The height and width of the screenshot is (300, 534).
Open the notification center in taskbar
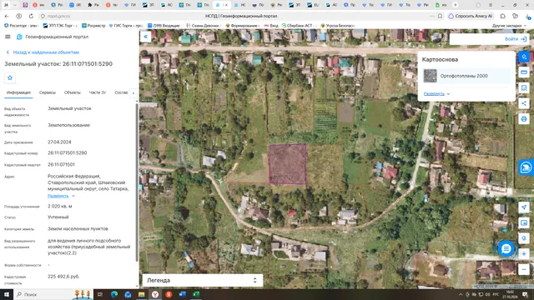[x=525, y=294]
